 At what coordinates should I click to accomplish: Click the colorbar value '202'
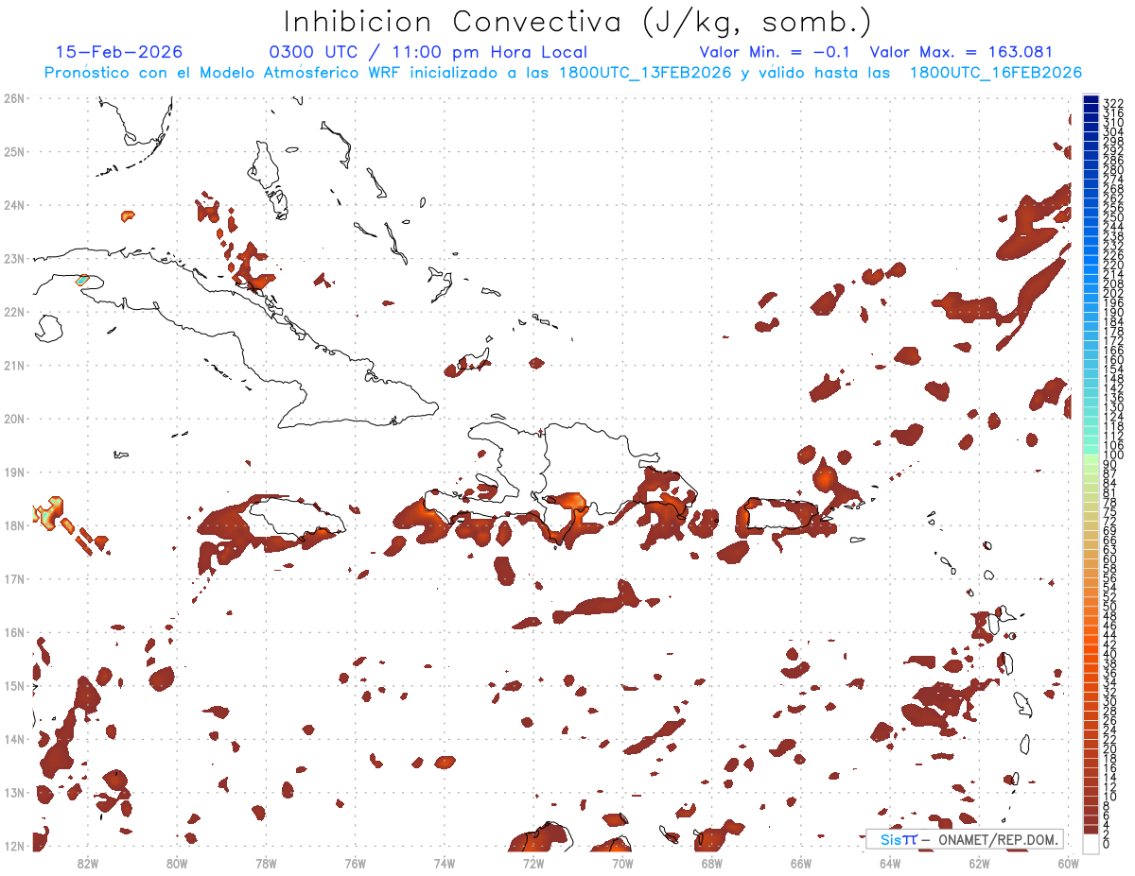pos(1113,293)
